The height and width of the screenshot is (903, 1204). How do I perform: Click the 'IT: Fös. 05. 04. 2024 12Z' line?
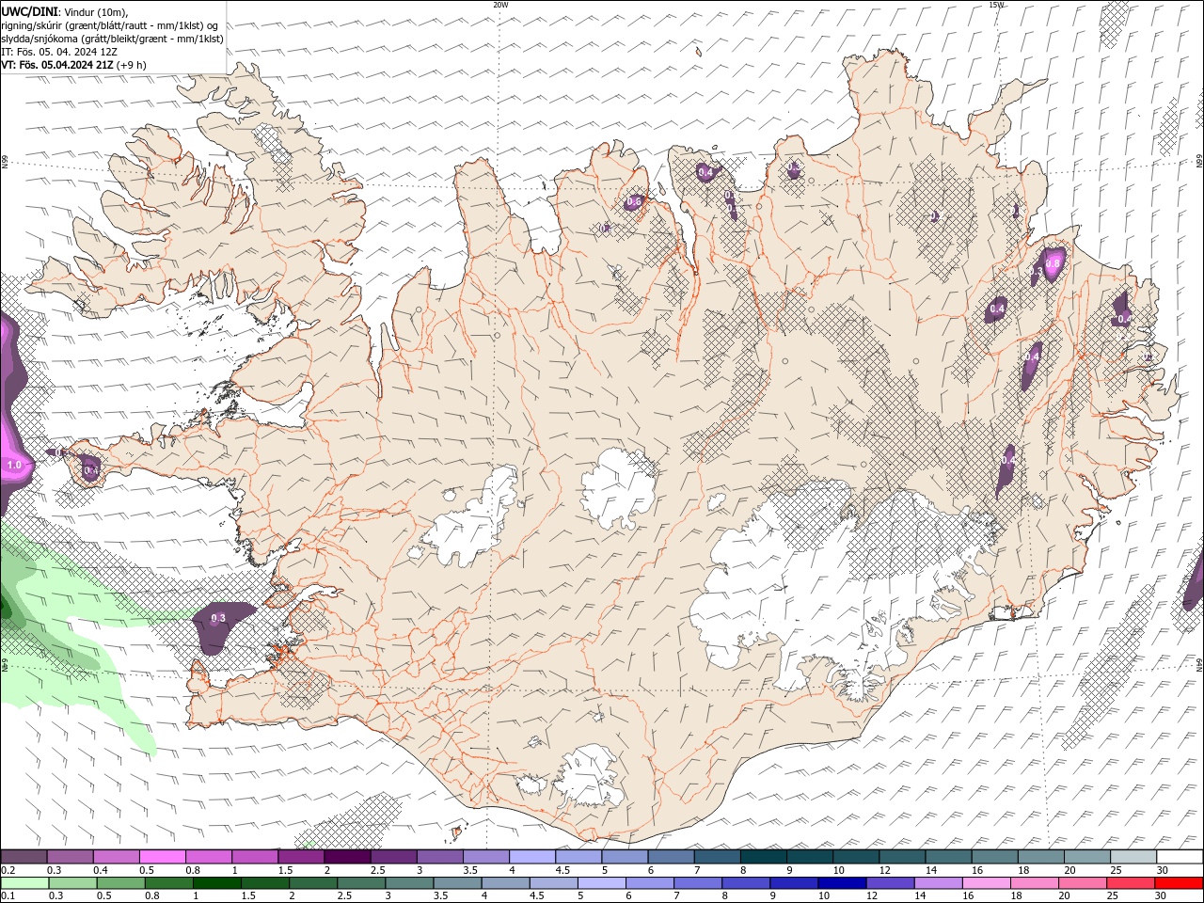[59, 52]
